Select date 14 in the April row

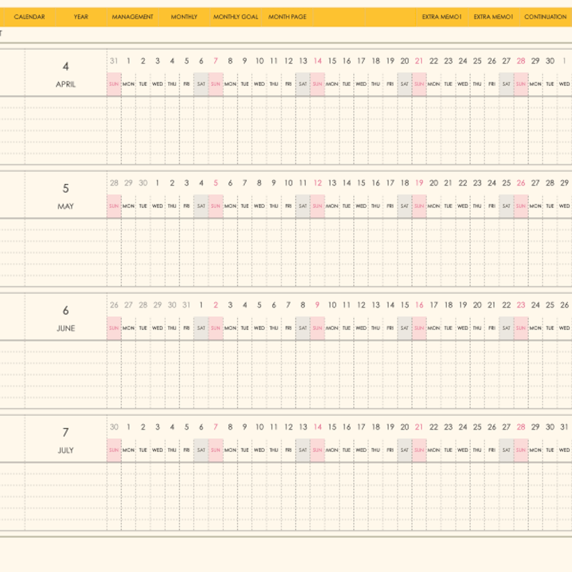pyautogui.click(x=318, y=61)
